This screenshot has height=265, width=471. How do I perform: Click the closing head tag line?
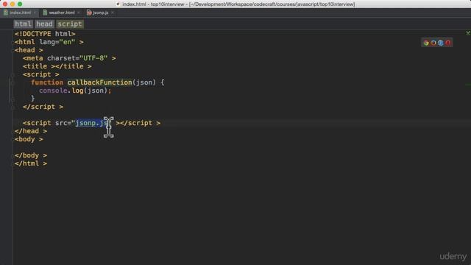point(31,131)
